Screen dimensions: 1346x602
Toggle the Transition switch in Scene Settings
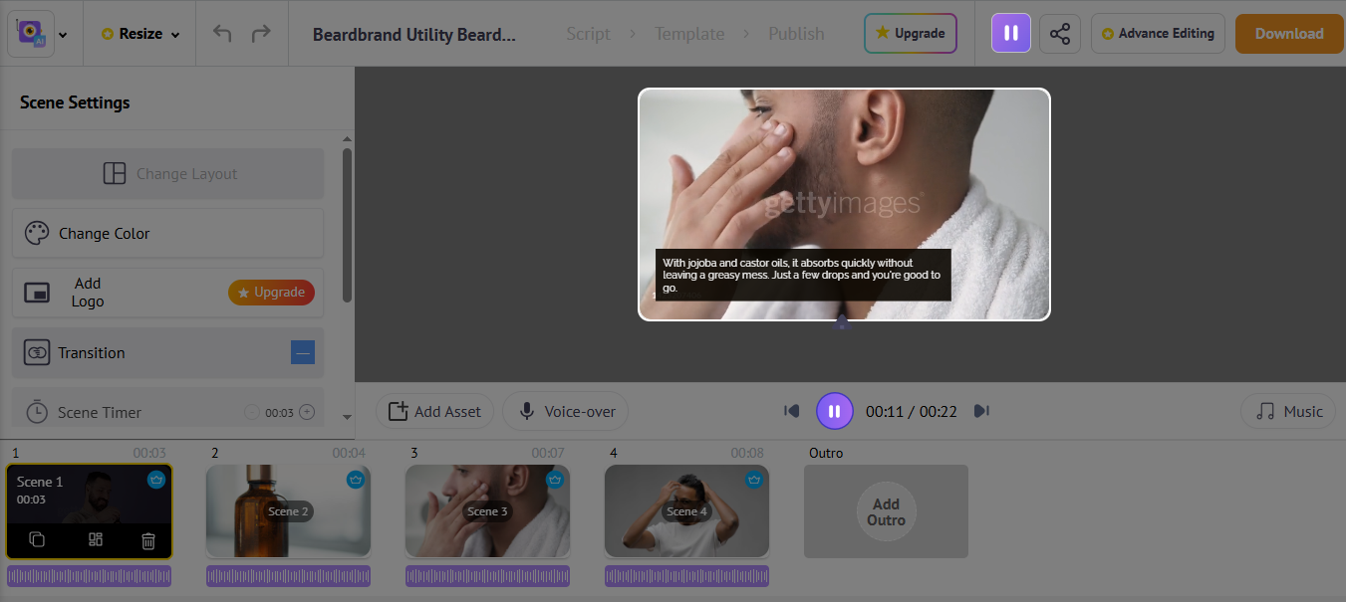point(302,352)
